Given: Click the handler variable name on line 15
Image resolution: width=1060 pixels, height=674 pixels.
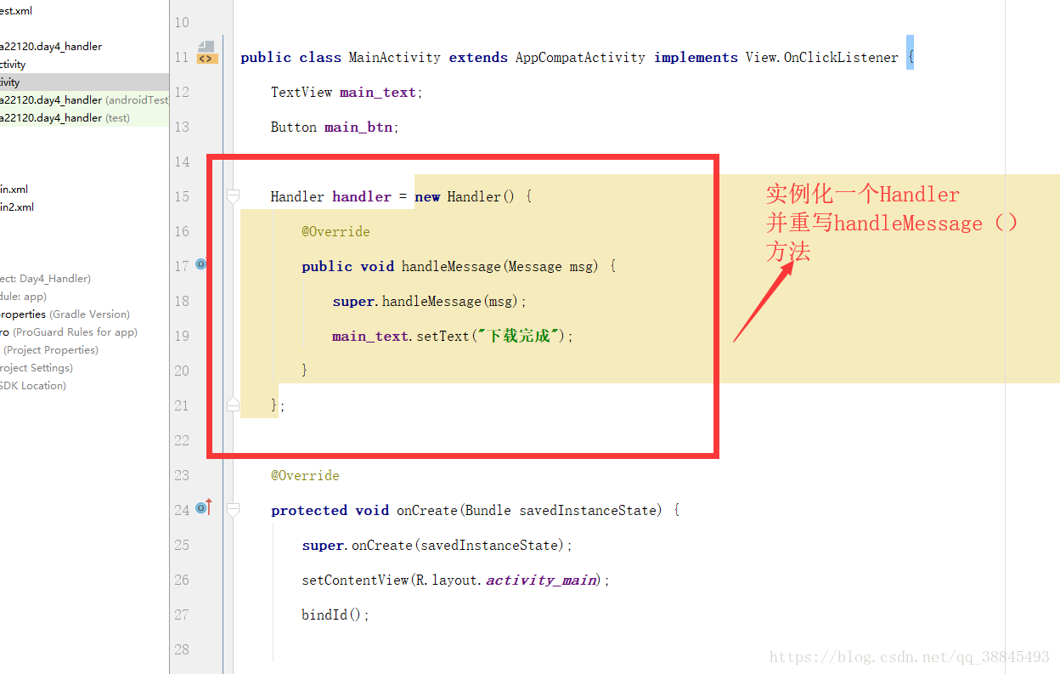Looking at the screenshot, I should click(x=362, y=197).
